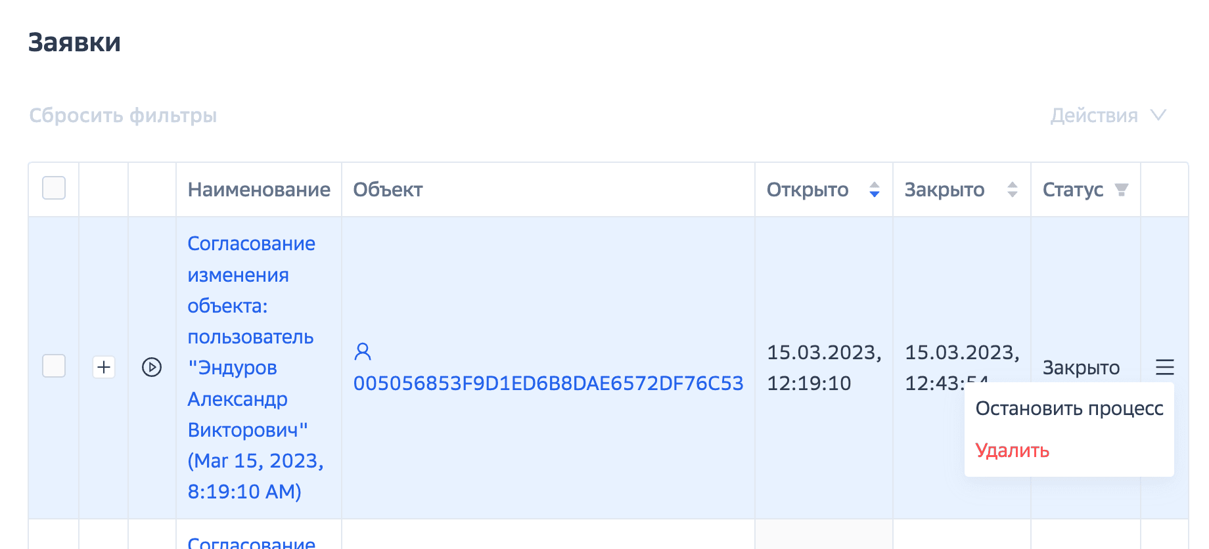Choose Остановить процесс from the row menu
This screenshot has height=549, width=1209.
click(1069, 408)
